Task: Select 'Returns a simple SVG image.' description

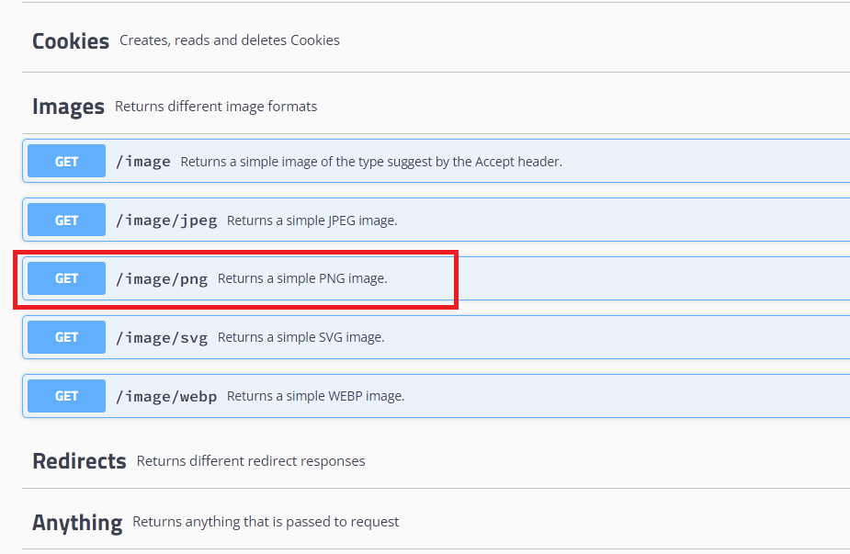Action: click(x=300, y=337)
